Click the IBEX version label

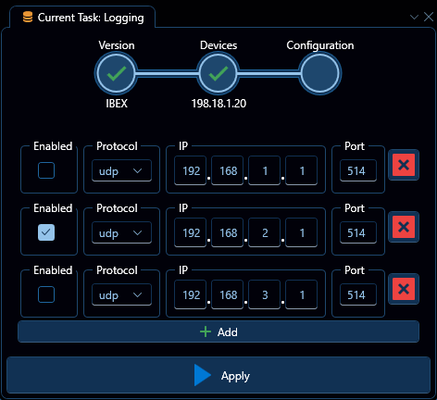[x=117, y=103]
